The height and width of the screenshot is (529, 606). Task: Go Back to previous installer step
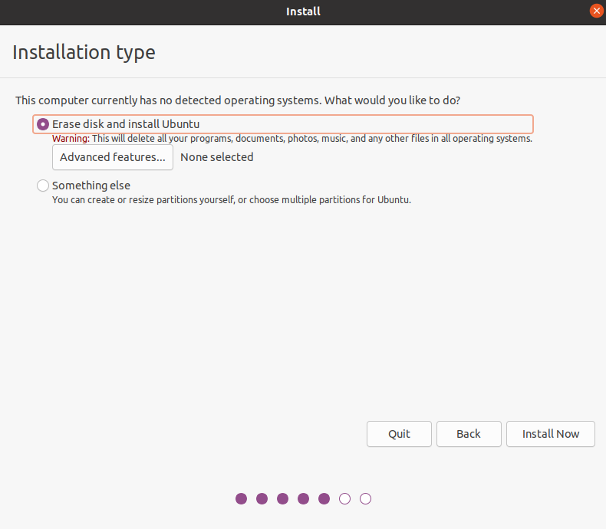(x=469, y=434)
